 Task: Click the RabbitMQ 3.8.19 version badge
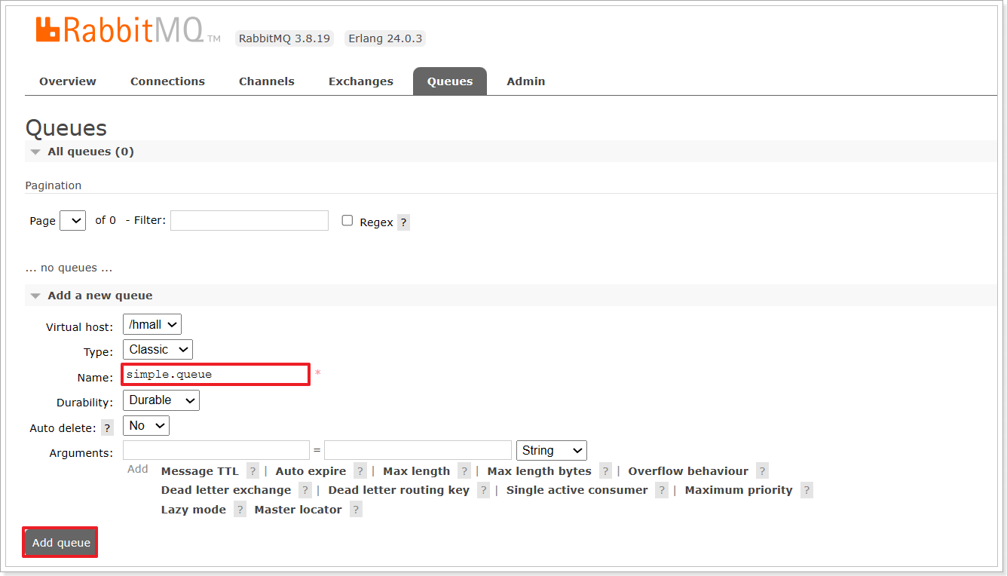(x=285, y=38)
